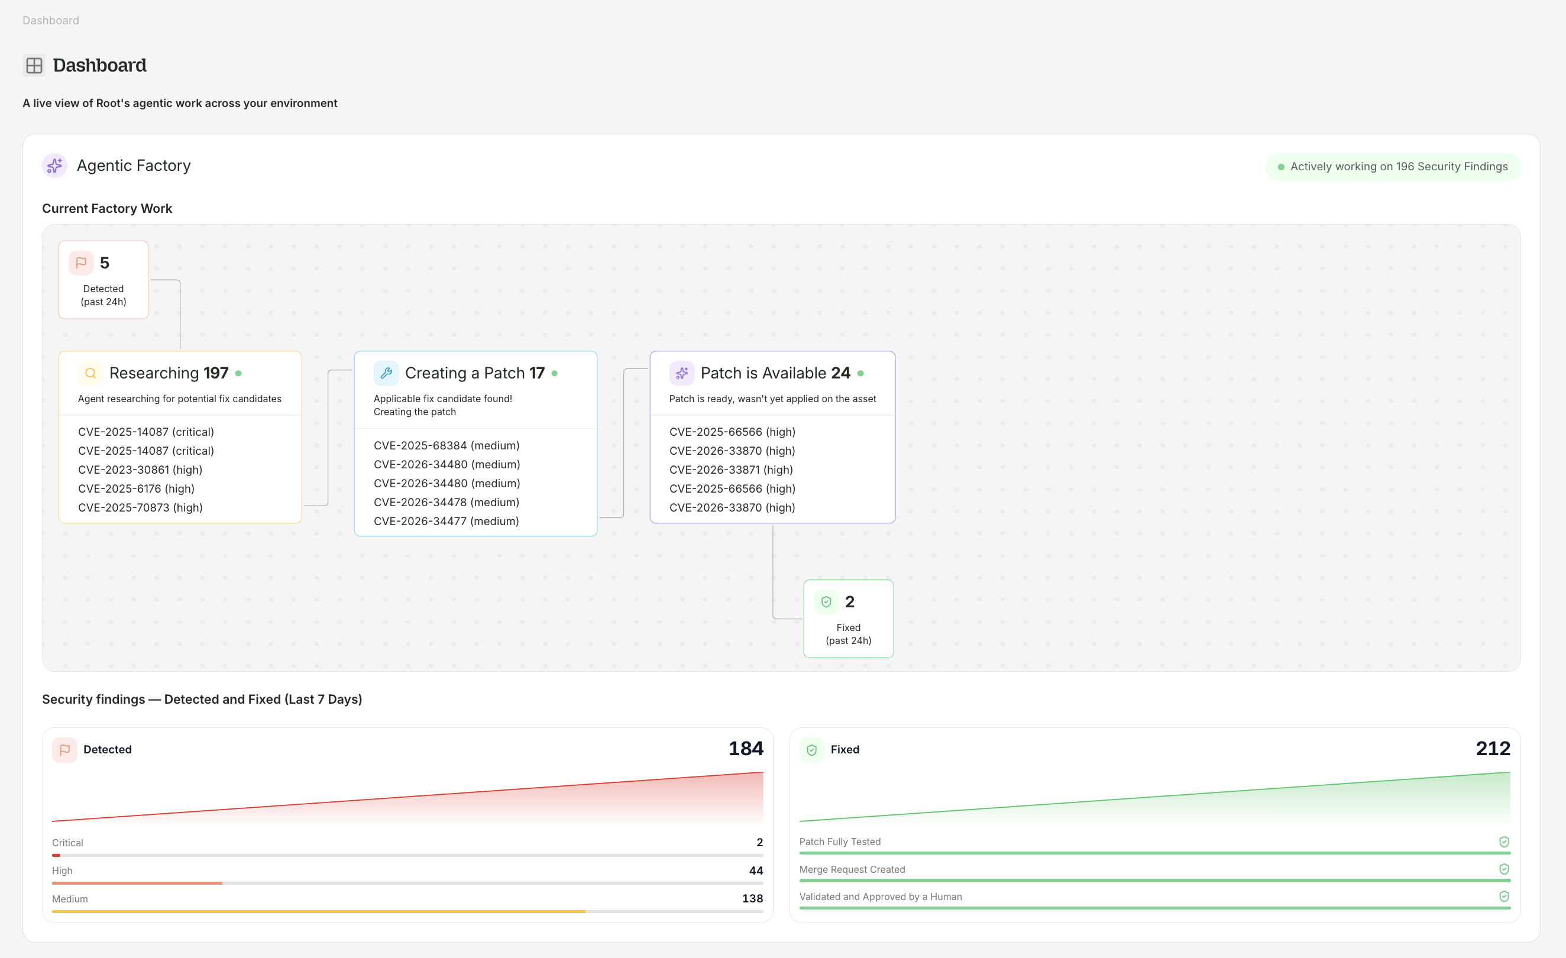The image size is (1566, 958).
Task: Open the Patch is Available 24 card header
Action: (x=772, y=383)
